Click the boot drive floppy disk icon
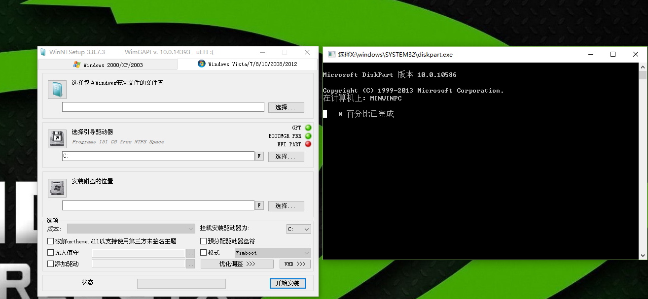This screenshot has height=299, width=648. 57,139
